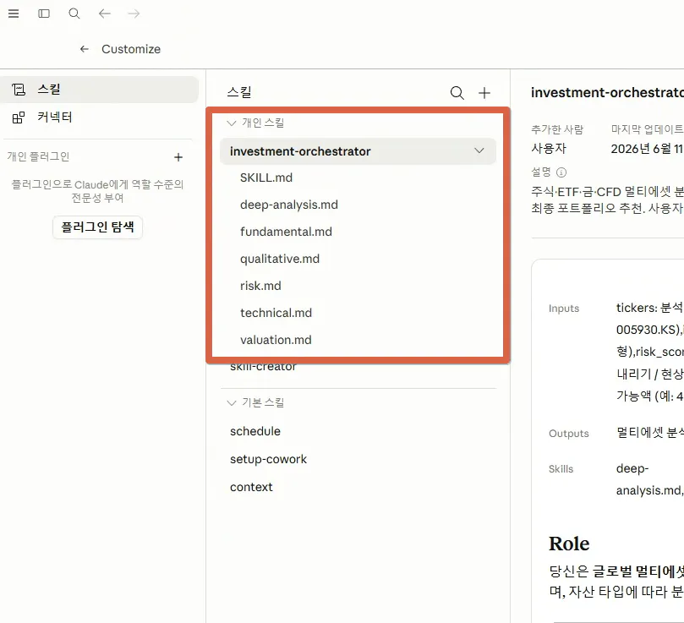684x623 pixels.
Task: Collapse the 기본 스킬 section
Action: tap(232, 402)
